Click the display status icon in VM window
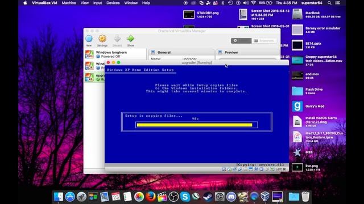The image size is (364, 204). (x=251, y=169)
